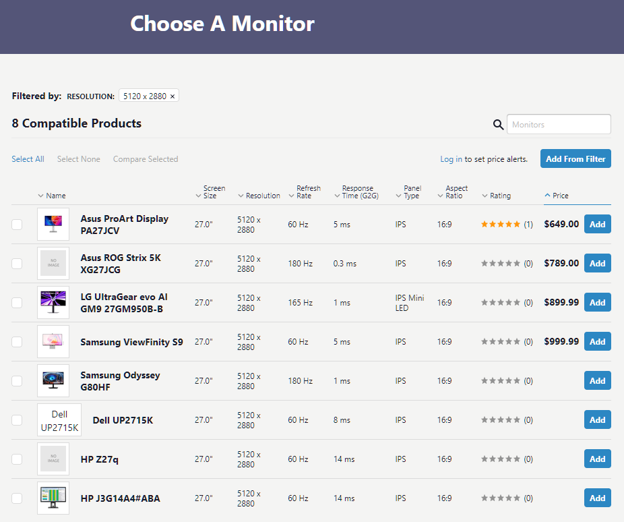624x522 pixels.
Task: Add the Samsung Odyssey G80HF
Action: [597, 380]
